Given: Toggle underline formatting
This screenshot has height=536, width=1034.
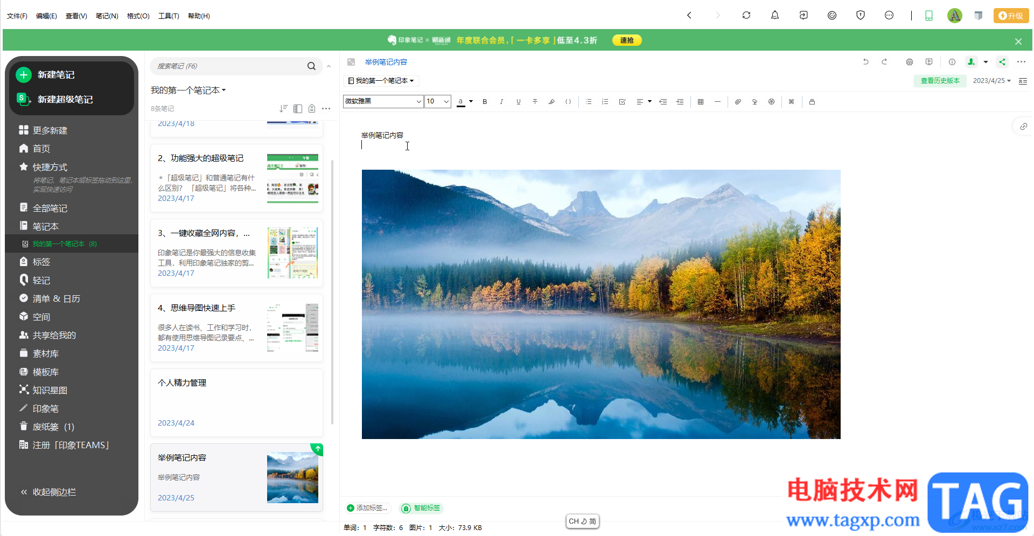Looking at the screenshot, I should [519, 101].
